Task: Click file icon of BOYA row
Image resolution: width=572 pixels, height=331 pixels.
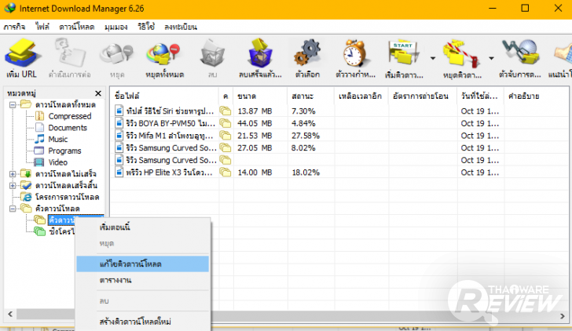Action: coord(119,123)
